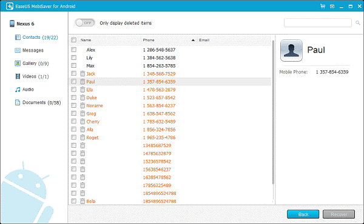The image size is (364, 224).
Task: Click the contact list vertical scrollbar
Action: point(273,113)
